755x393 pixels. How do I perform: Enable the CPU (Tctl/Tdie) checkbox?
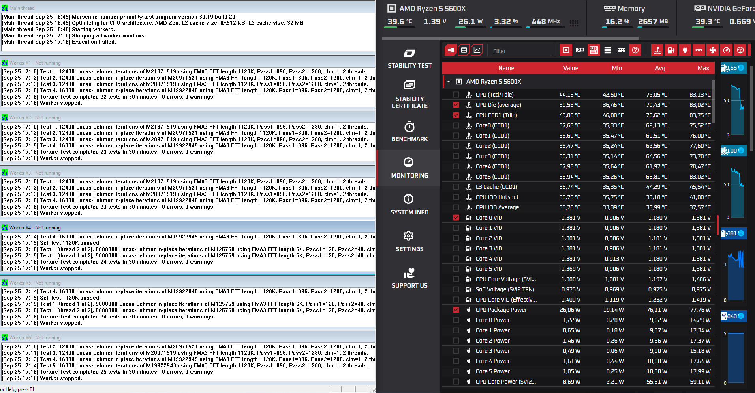tap(456, 95)
